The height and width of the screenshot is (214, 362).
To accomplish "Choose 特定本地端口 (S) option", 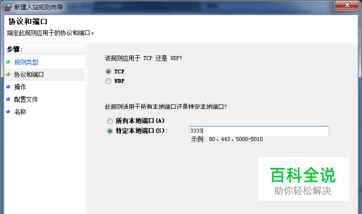I will pyautogui.click(x=110, y=131).
